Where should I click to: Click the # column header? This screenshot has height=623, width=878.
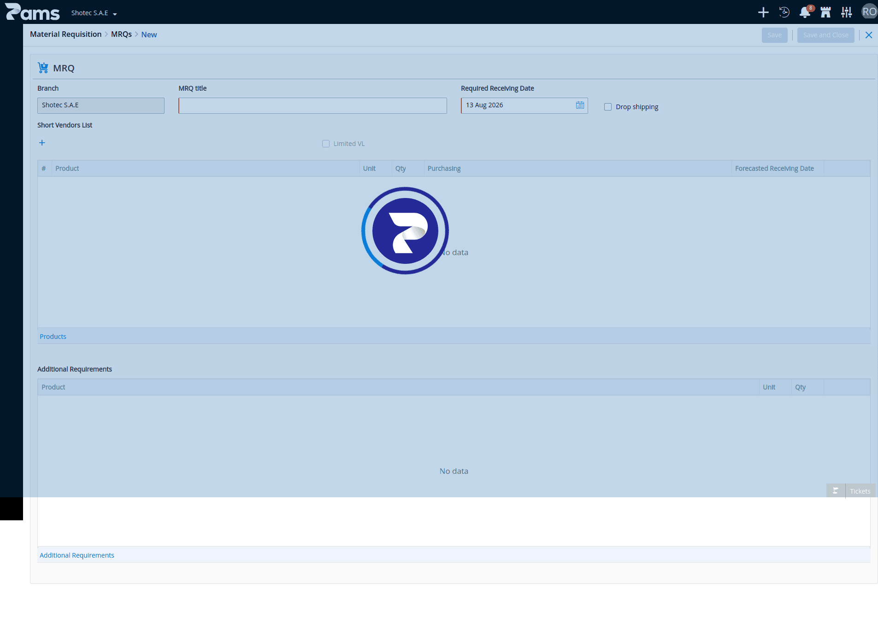(x=44, y=169)
